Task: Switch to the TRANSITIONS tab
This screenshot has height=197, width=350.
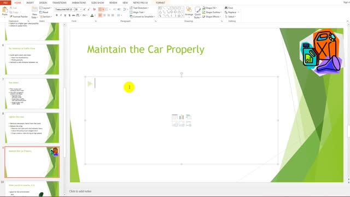Action: [60, 3]
